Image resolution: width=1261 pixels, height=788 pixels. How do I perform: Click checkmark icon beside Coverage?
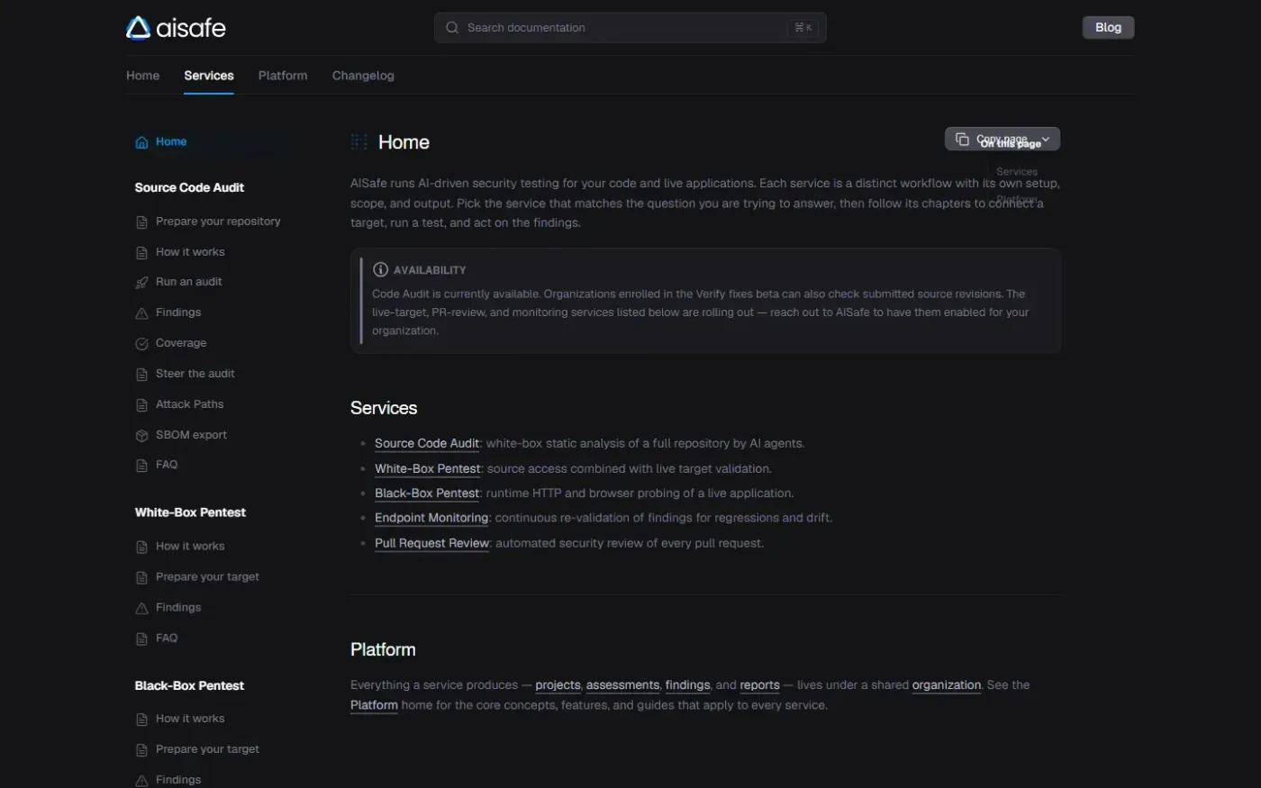click(x=141, y=343)
